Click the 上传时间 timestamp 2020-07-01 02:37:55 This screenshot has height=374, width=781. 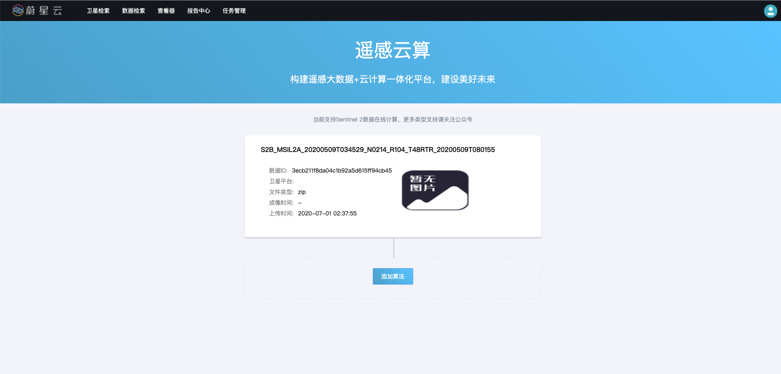(x=327, y=213)
